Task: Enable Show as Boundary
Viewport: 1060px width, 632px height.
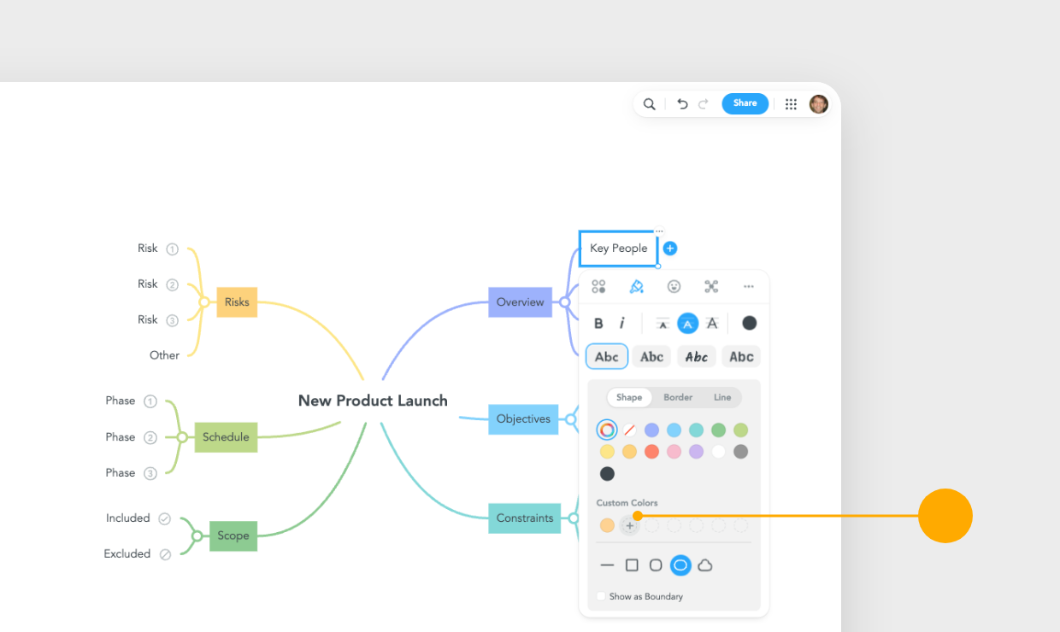Action: [x=600, y=596]
